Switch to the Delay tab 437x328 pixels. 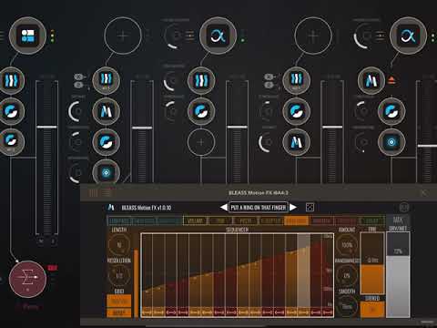pyautogui.click(x=372, y=220)
